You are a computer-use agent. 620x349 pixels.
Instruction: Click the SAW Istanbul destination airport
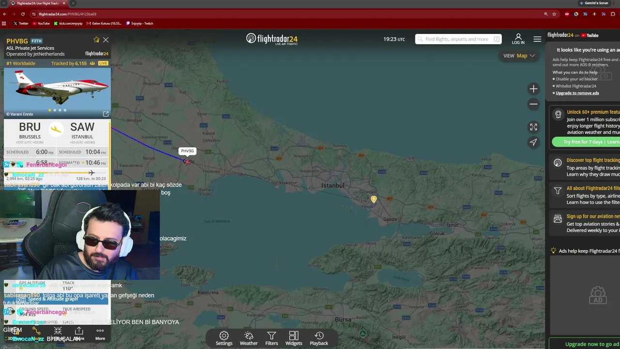pyautogui.click(x=82, y=130)
